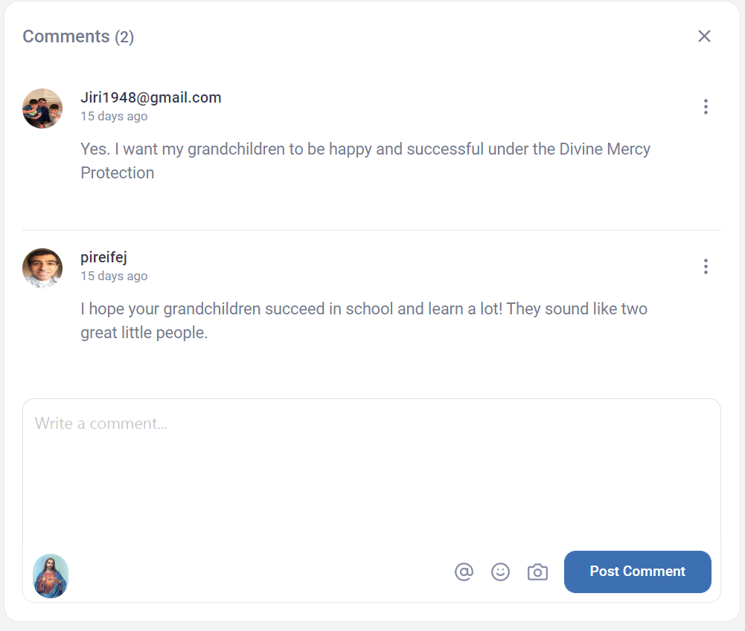Attach a photo with the camera icon

coord(537,572)
